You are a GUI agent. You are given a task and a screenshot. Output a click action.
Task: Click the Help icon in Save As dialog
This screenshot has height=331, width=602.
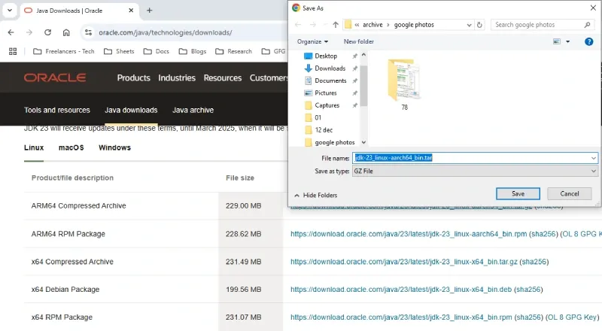589,41
